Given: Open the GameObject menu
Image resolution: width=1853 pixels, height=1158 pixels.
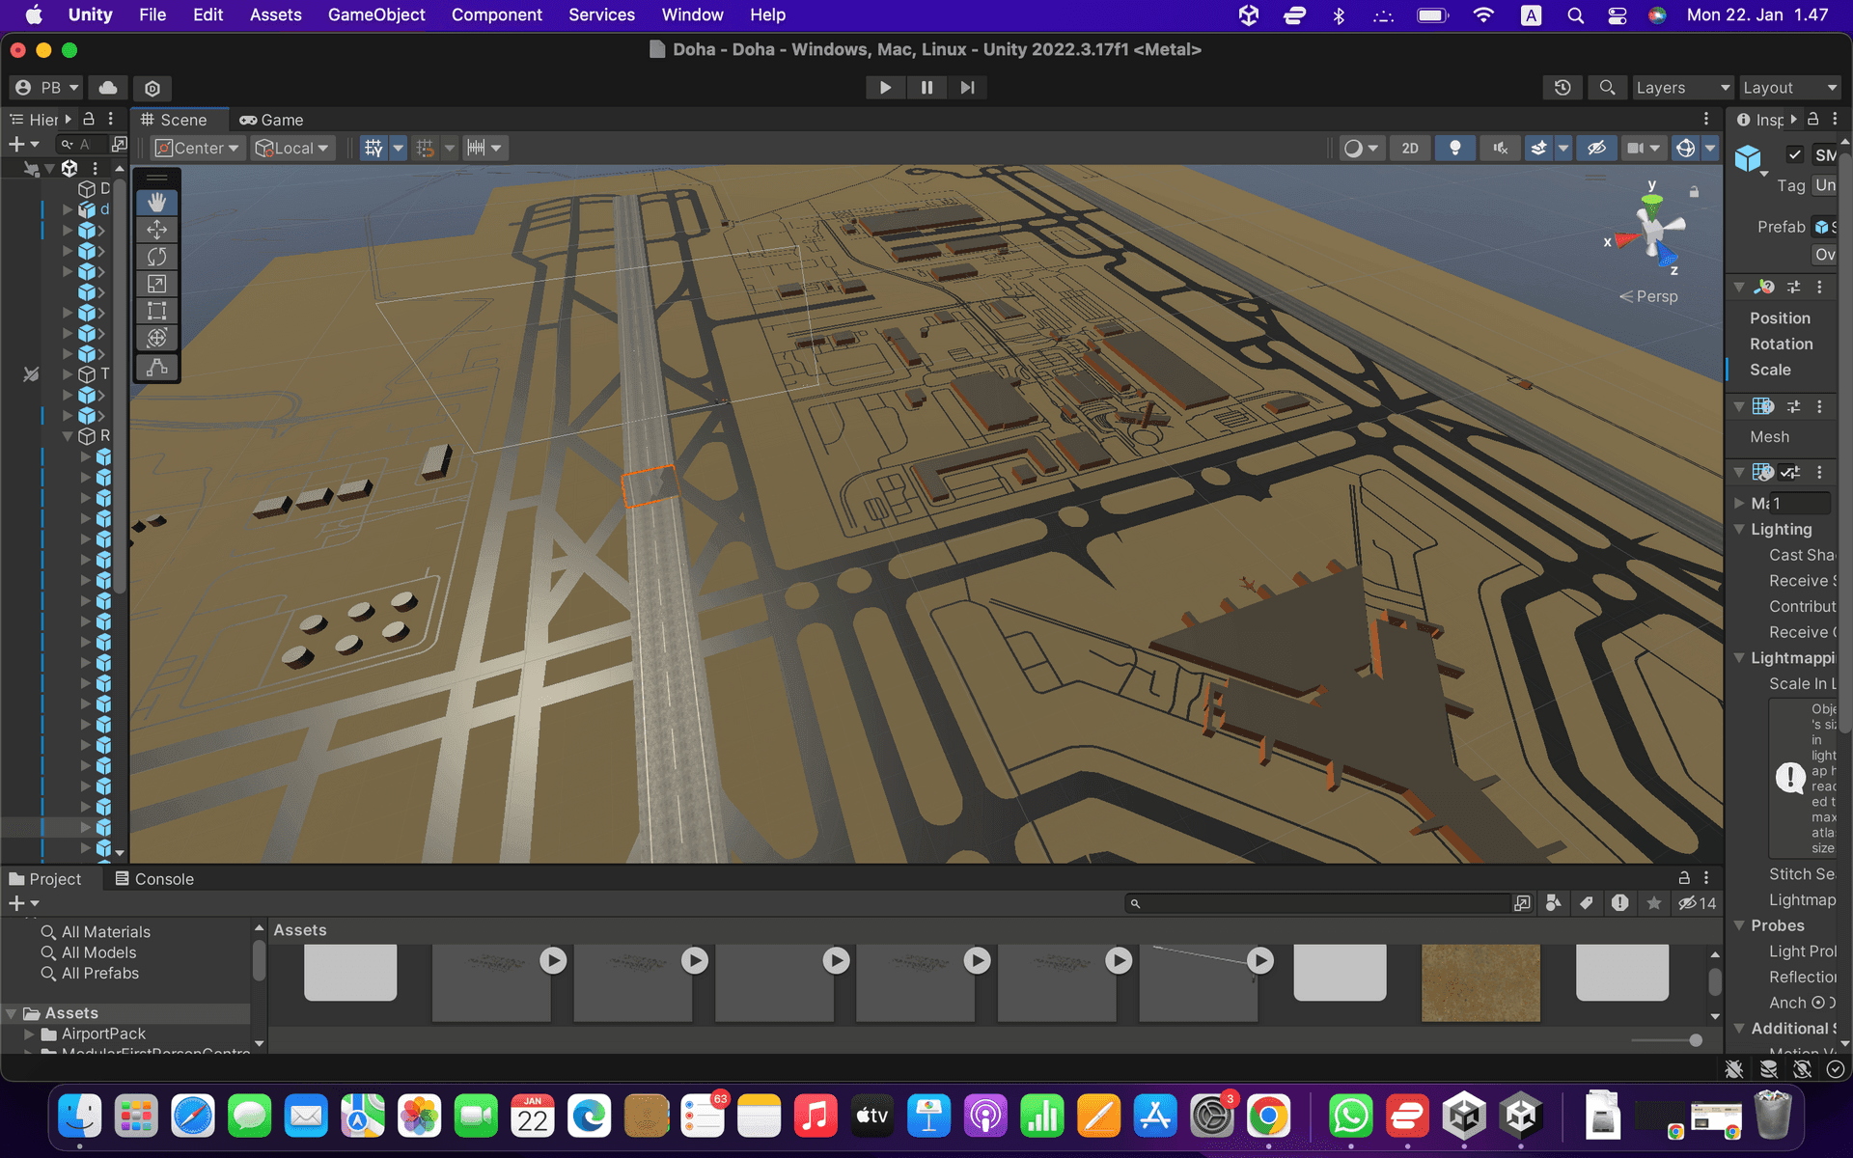Looking at the screenshot, I should 376,14.
